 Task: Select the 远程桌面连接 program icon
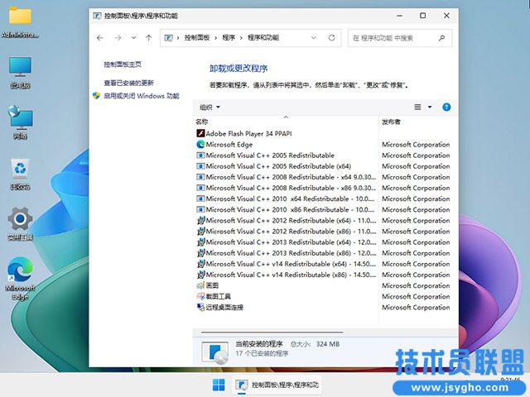(x=200, y=307)
